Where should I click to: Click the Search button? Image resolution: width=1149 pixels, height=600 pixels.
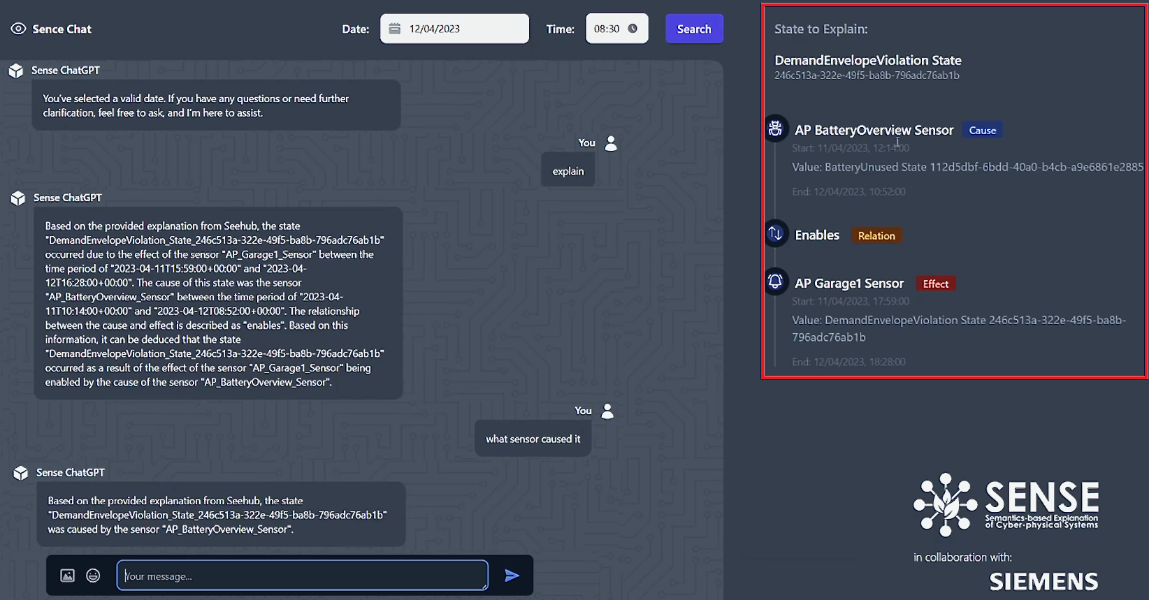click(694, 29)
